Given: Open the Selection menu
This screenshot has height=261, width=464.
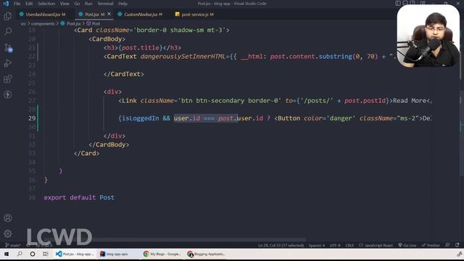Looking at the screenshot, I should coord(46,4).
